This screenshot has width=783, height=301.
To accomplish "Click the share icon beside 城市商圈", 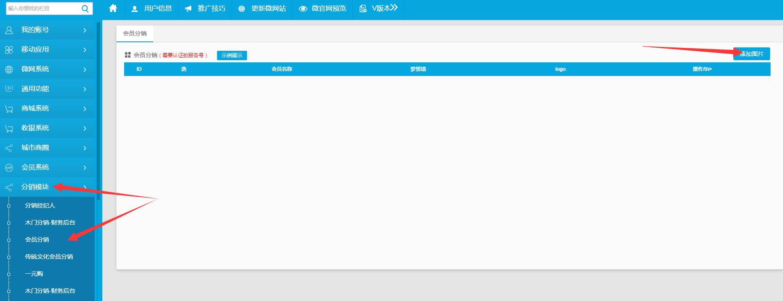I will 9,148.
